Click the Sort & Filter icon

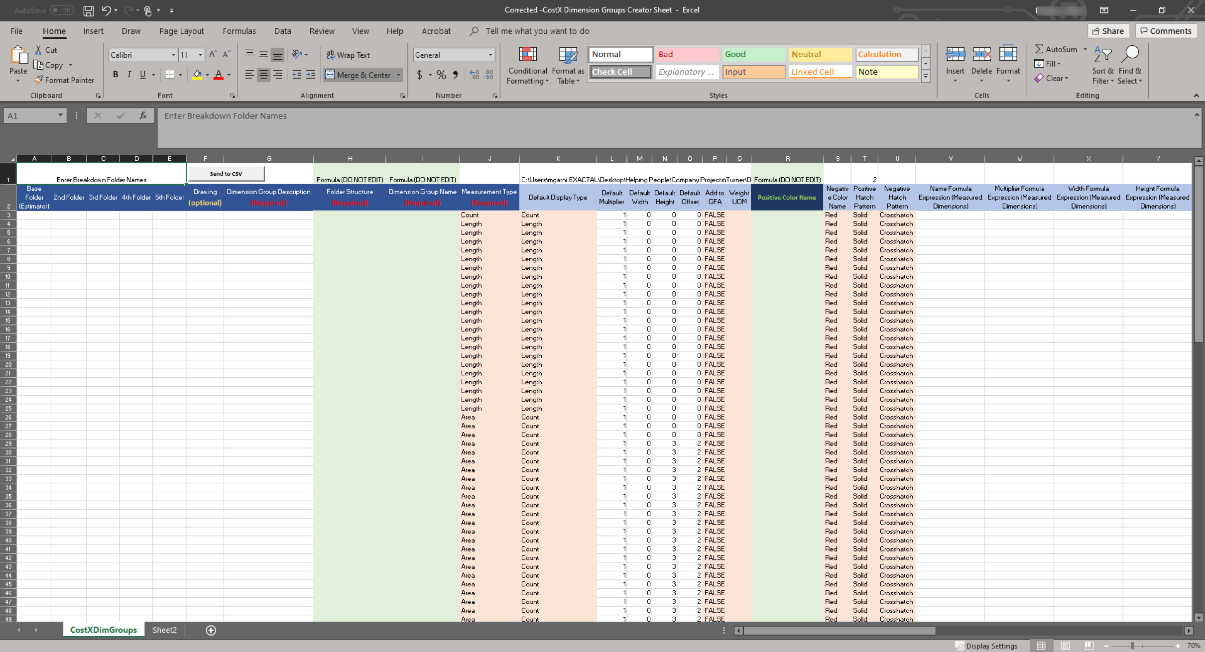pyautogui.click(x=1102, y=55)
